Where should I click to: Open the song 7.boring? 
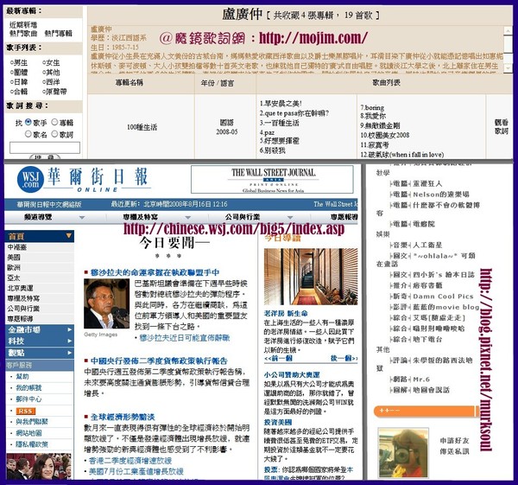click(372, 107)
